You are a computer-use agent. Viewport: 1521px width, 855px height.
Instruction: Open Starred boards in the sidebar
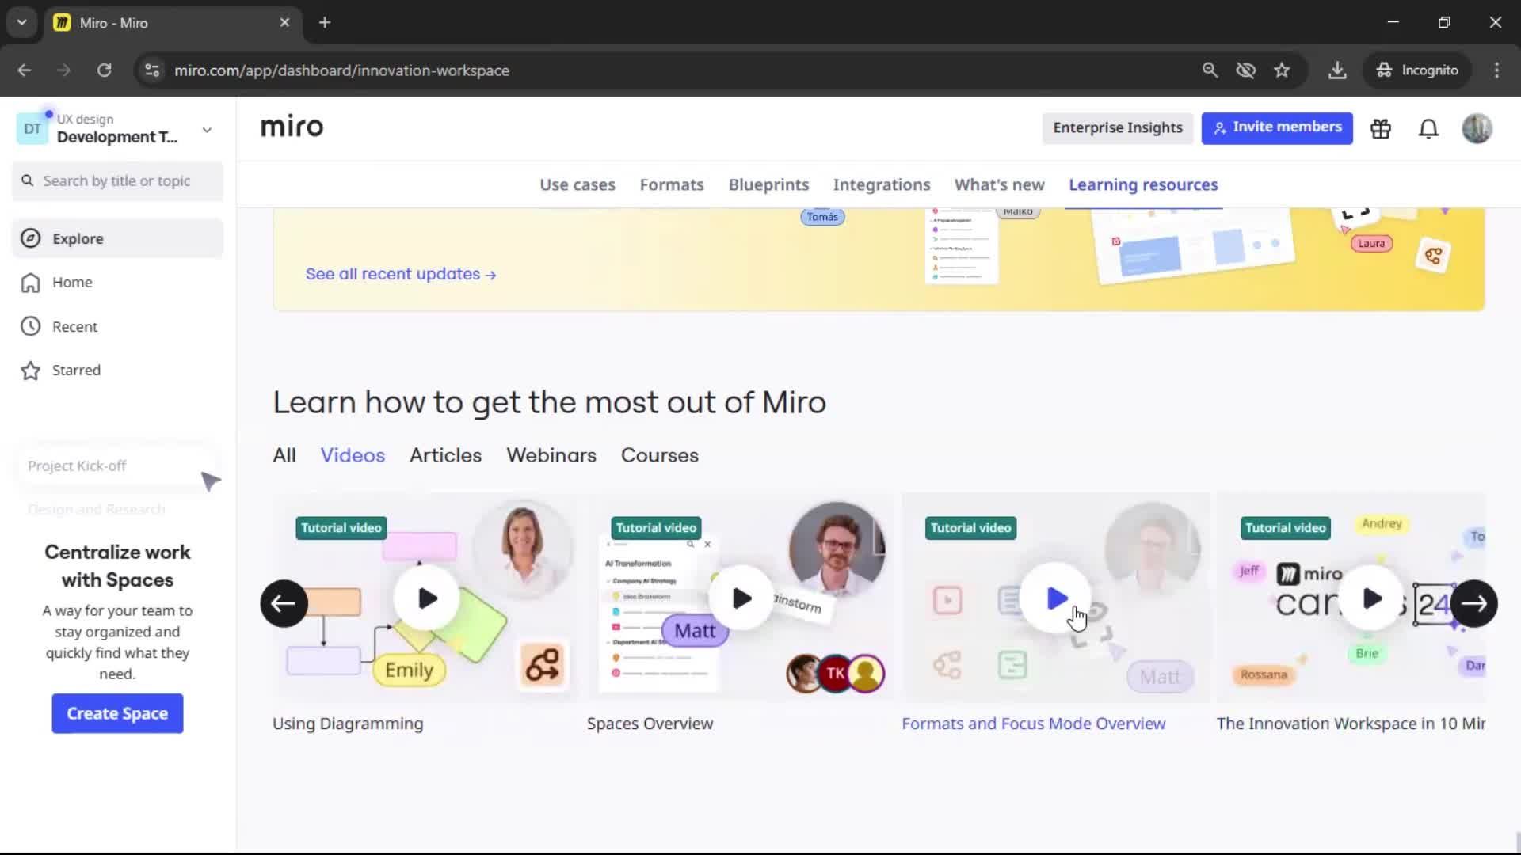click(117, 370)
